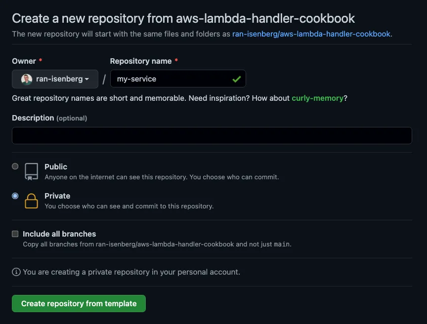Viewport: 427px width, 324px height.
Task: Select the Public radio button
Action: click(15, 166)
